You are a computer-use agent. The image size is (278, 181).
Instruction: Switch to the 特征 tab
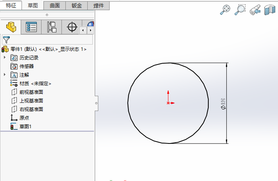click(11, 5)
